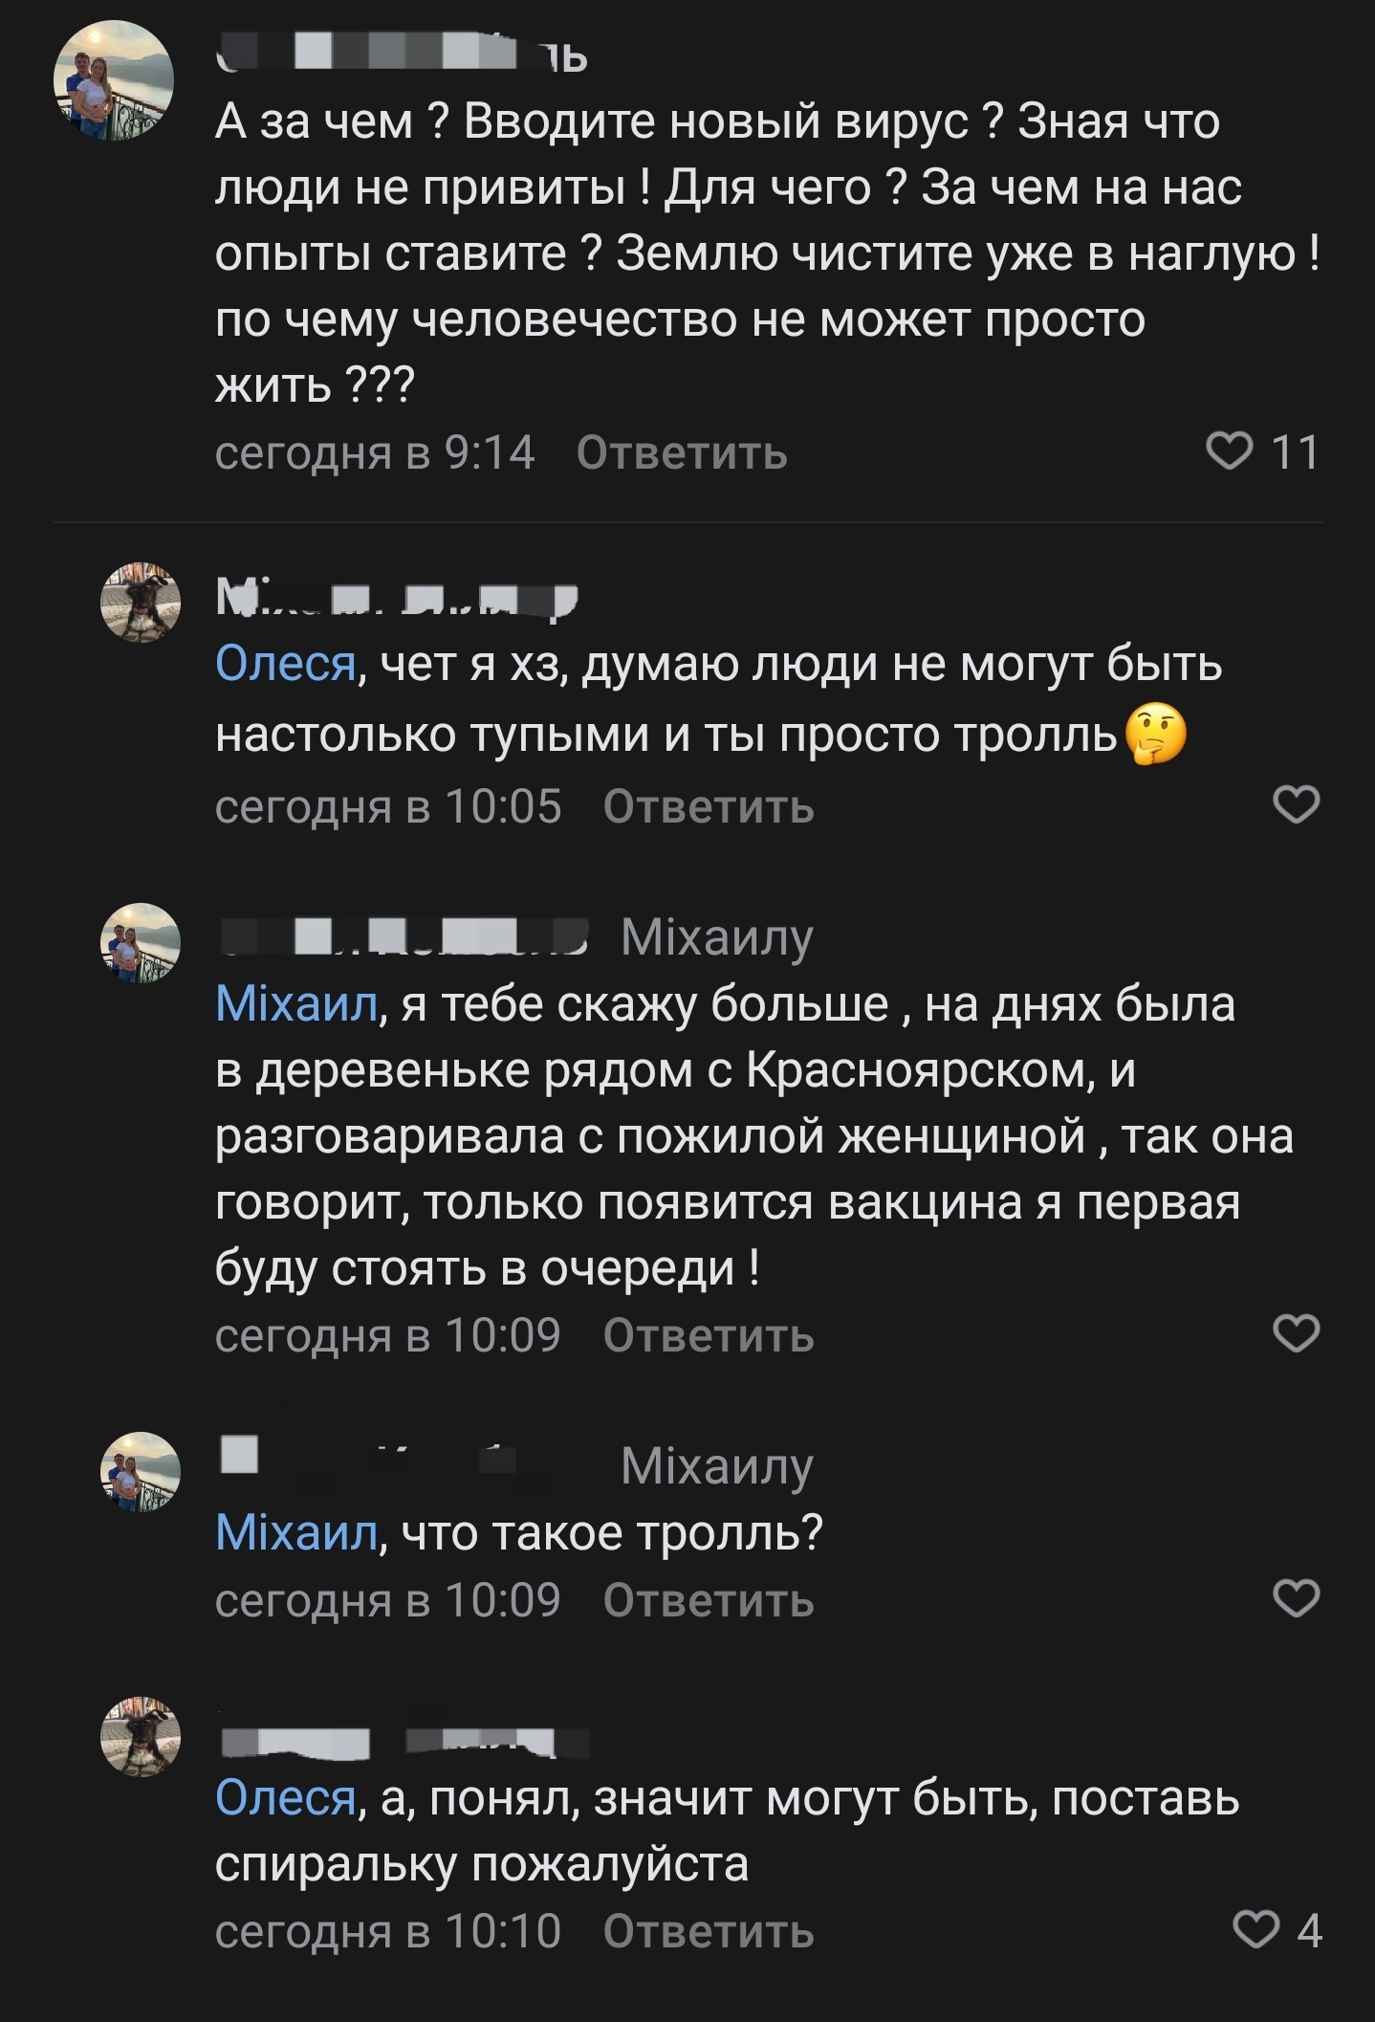Open Міхаил mention before "что такое тролль?"
Screen dimensions: 1375x2022
pos(296,1533)
